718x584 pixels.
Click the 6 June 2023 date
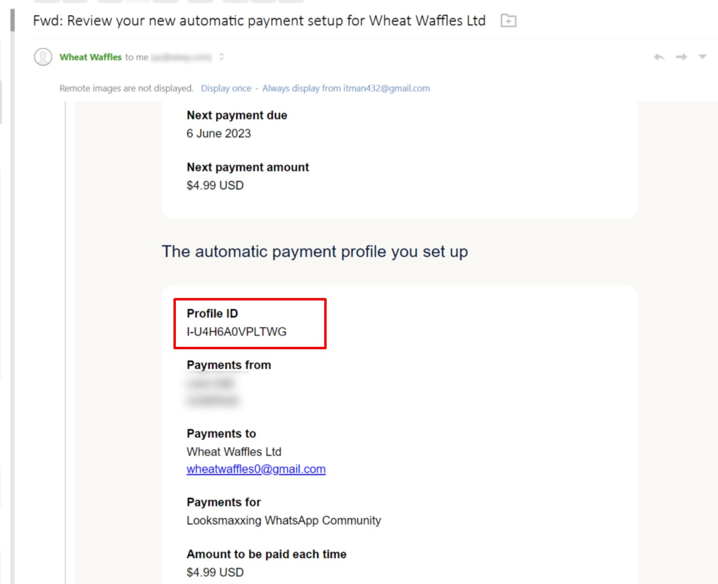tap(219, 133)
